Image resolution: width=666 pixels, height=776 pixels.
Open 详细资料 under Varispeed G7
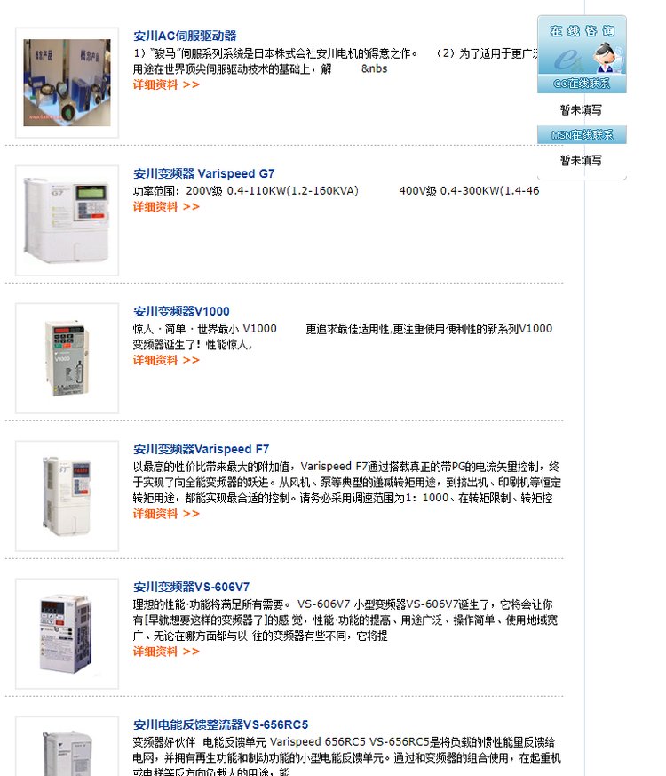click(x=166, y=207)
